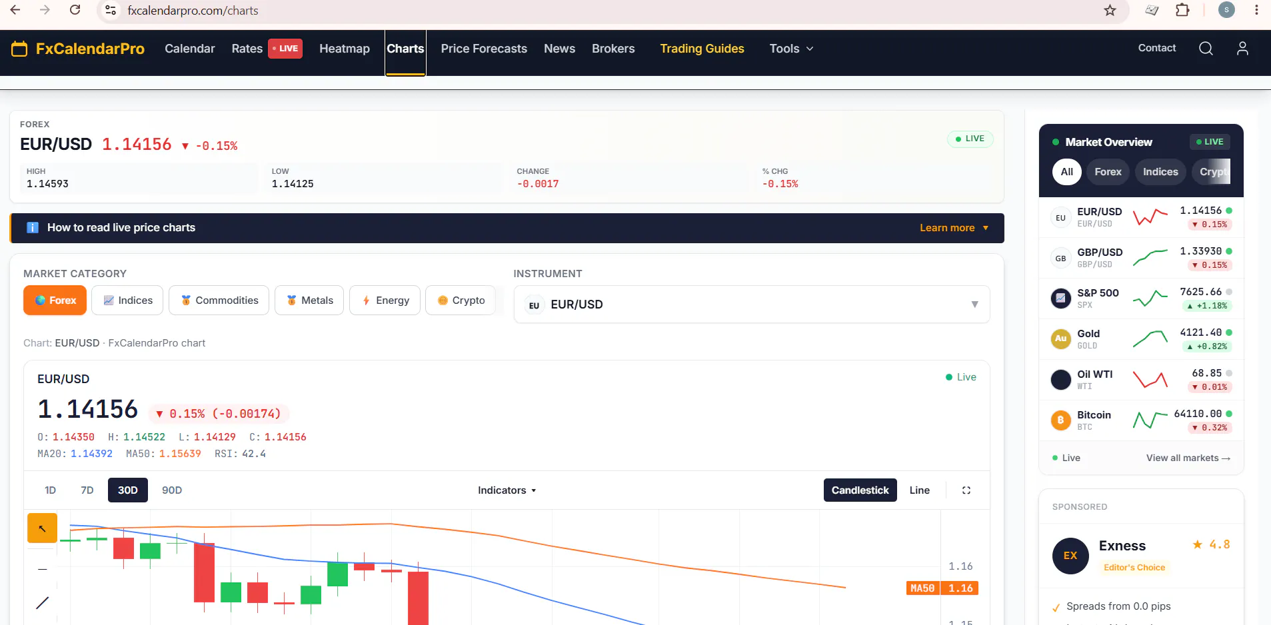Open site information icon in address bar

coord(111,11)
